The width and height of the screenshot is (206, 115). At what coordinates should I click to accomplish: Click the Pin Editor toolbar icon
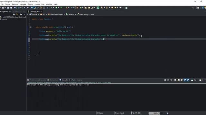tap(126, 8)
